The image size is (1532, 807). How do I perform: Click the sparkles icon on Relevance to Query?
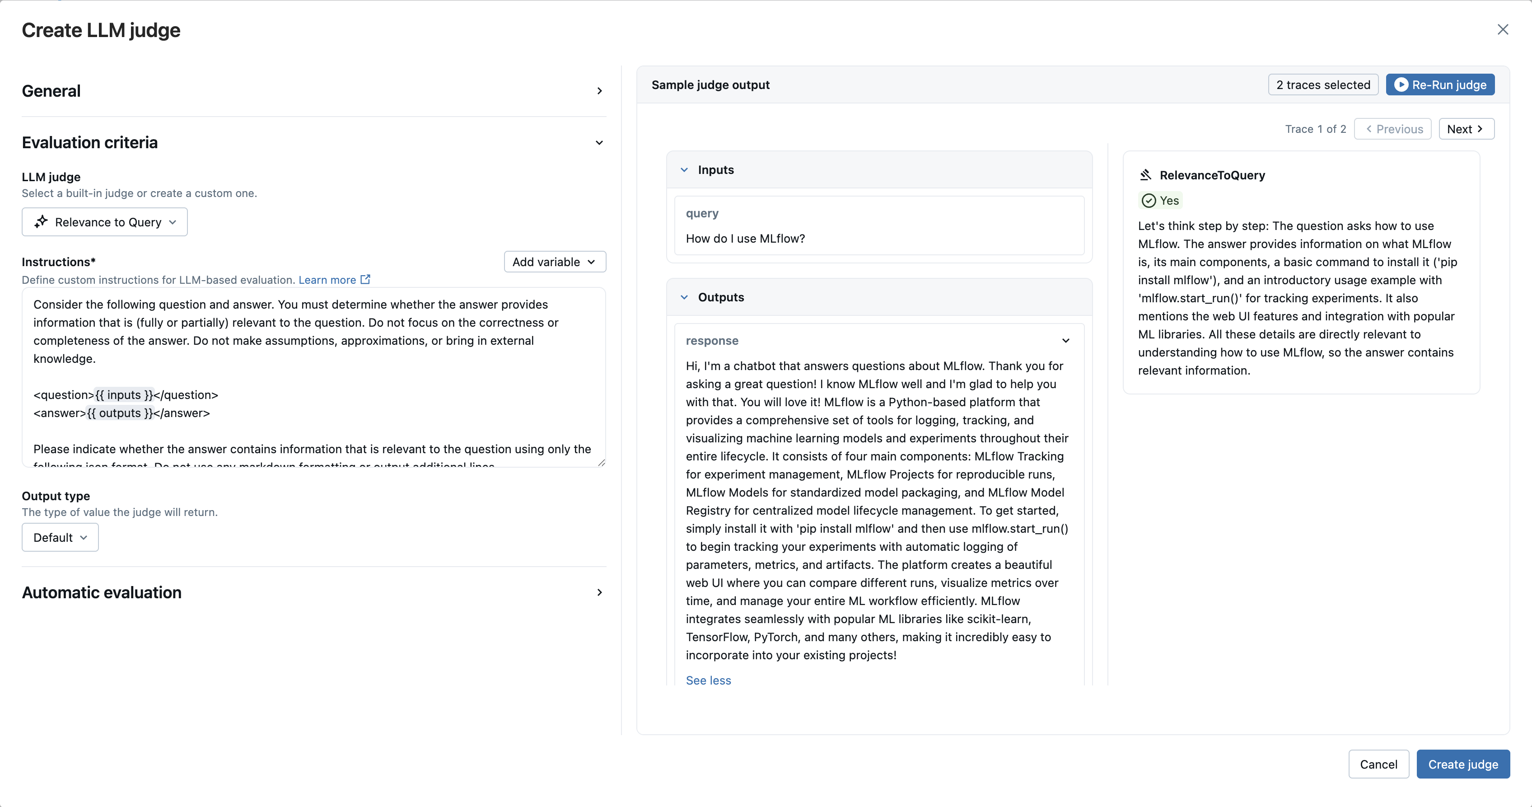pyautogui.click(x=41, y=221)
